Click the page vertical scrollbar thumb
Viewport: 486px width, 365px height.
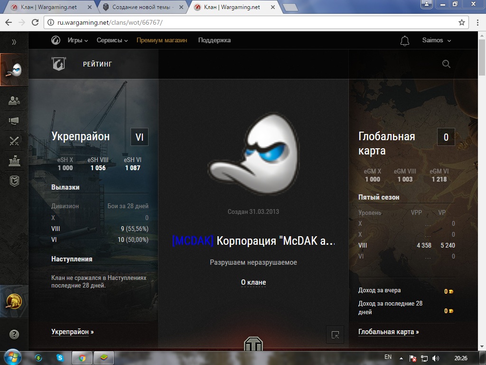pyautogui.click(x=482, y=58)
